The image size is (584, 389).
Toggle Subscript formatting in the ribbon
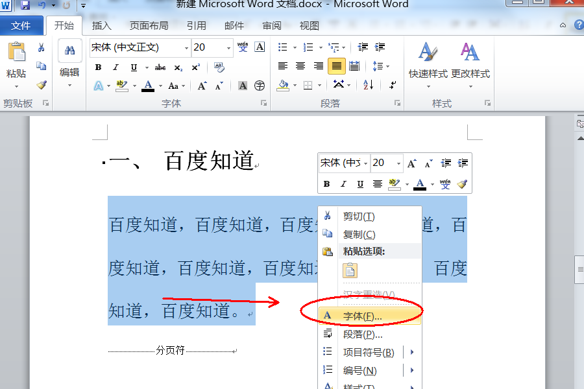178,67
